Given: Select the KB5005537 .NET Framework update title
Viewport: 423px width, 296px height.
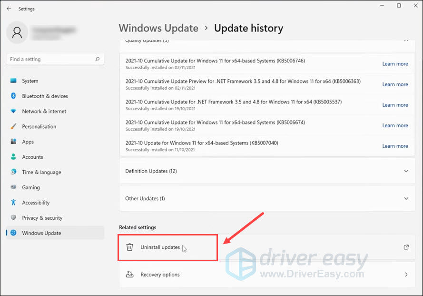Looking at the screenshot, I should (234, 102).
